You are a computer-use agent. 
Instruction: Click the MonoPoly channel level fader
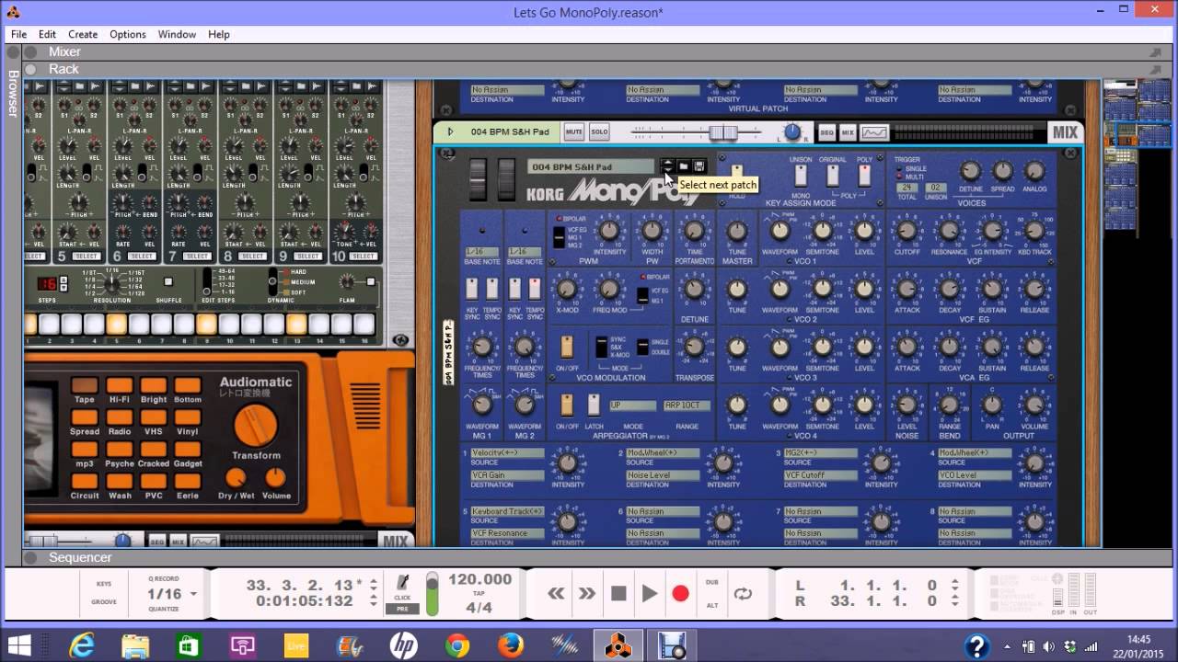pyautogui.click(x=723, y=133)
